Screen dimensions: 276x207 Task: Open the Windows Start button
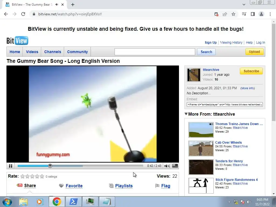tap(7, 202)
